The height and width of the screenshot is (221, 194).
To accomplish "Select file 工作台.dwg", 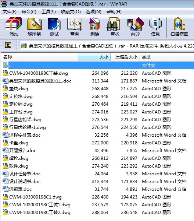I will [x=21, y=112].
